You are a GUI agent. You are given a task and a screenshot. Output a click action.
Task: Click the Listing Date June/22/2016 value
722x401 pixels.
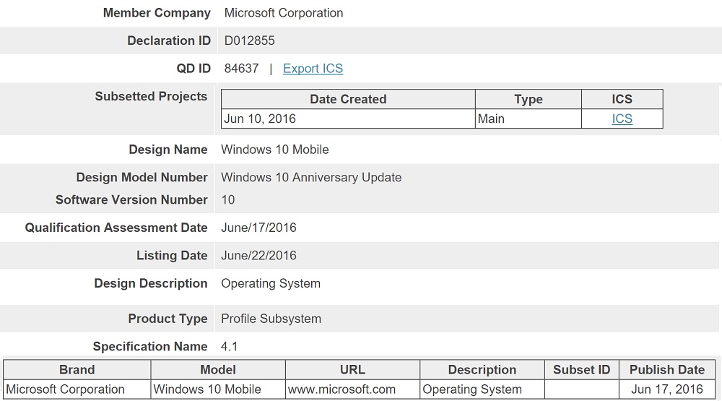pos(258,255)
